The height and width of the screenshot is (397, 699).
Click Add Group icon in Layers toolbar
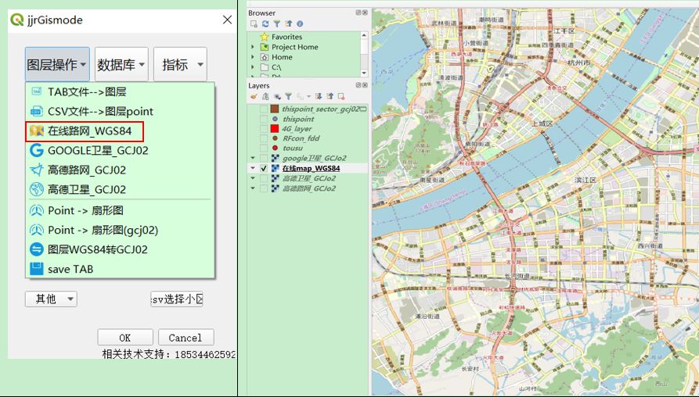click(x=265, y=96)
